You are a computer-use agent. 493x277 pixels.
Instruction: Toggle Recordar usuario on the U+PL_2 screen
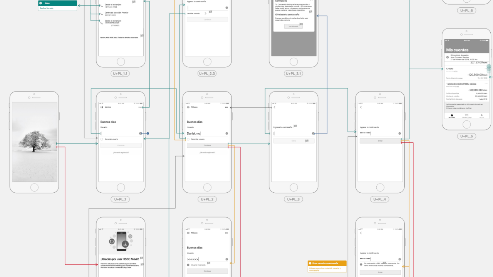pos(188,139)
